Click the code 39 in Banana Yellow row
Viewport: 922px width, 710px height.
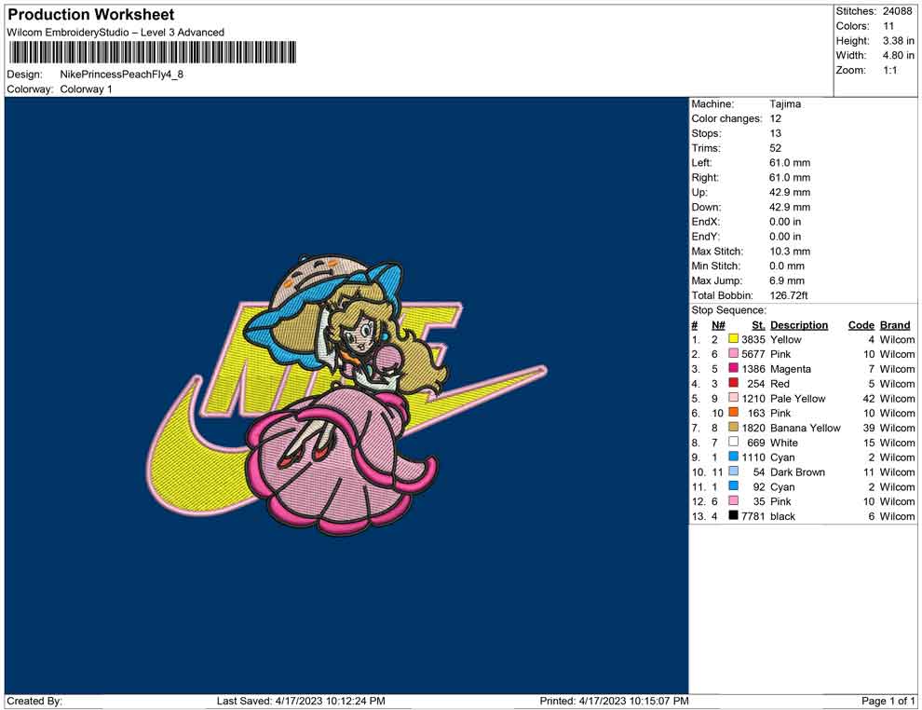(x=869, y=428)
